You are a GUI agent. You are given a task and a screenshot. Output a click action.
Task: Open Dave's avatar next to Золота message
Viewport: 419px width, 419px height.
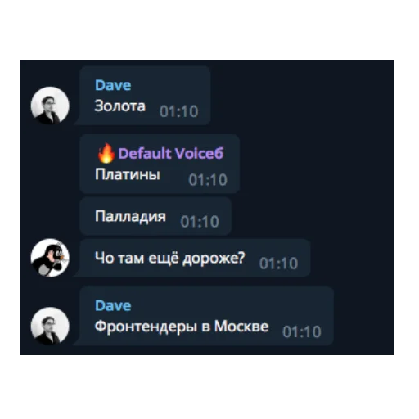pos(50,106)
